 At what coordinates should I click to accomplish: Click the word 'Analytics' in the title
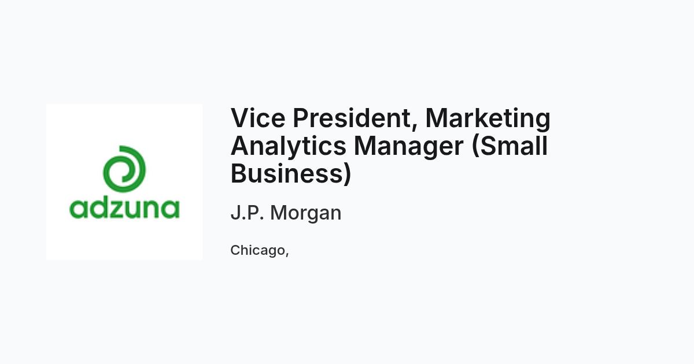point(289,147)
